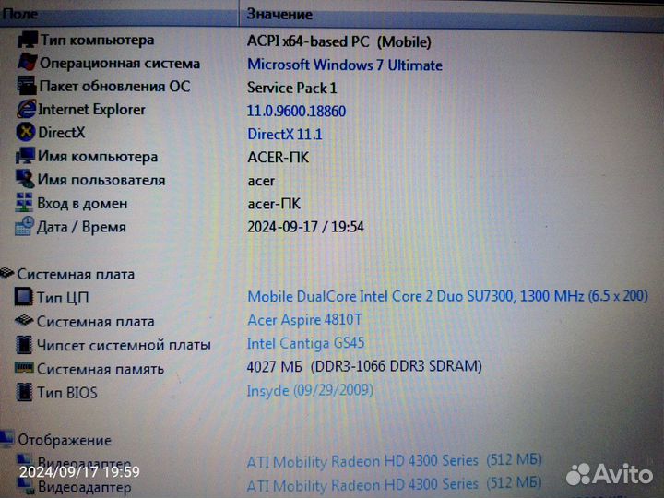Click the system memory RAM icon
This screenshot has height=498, width=664.
point(24,368)
